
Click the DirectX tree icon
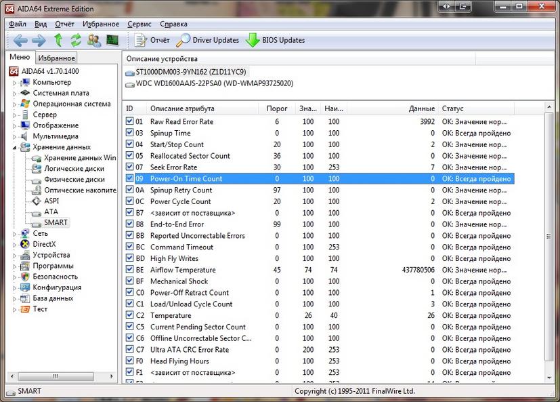click(x=25, y=244)
